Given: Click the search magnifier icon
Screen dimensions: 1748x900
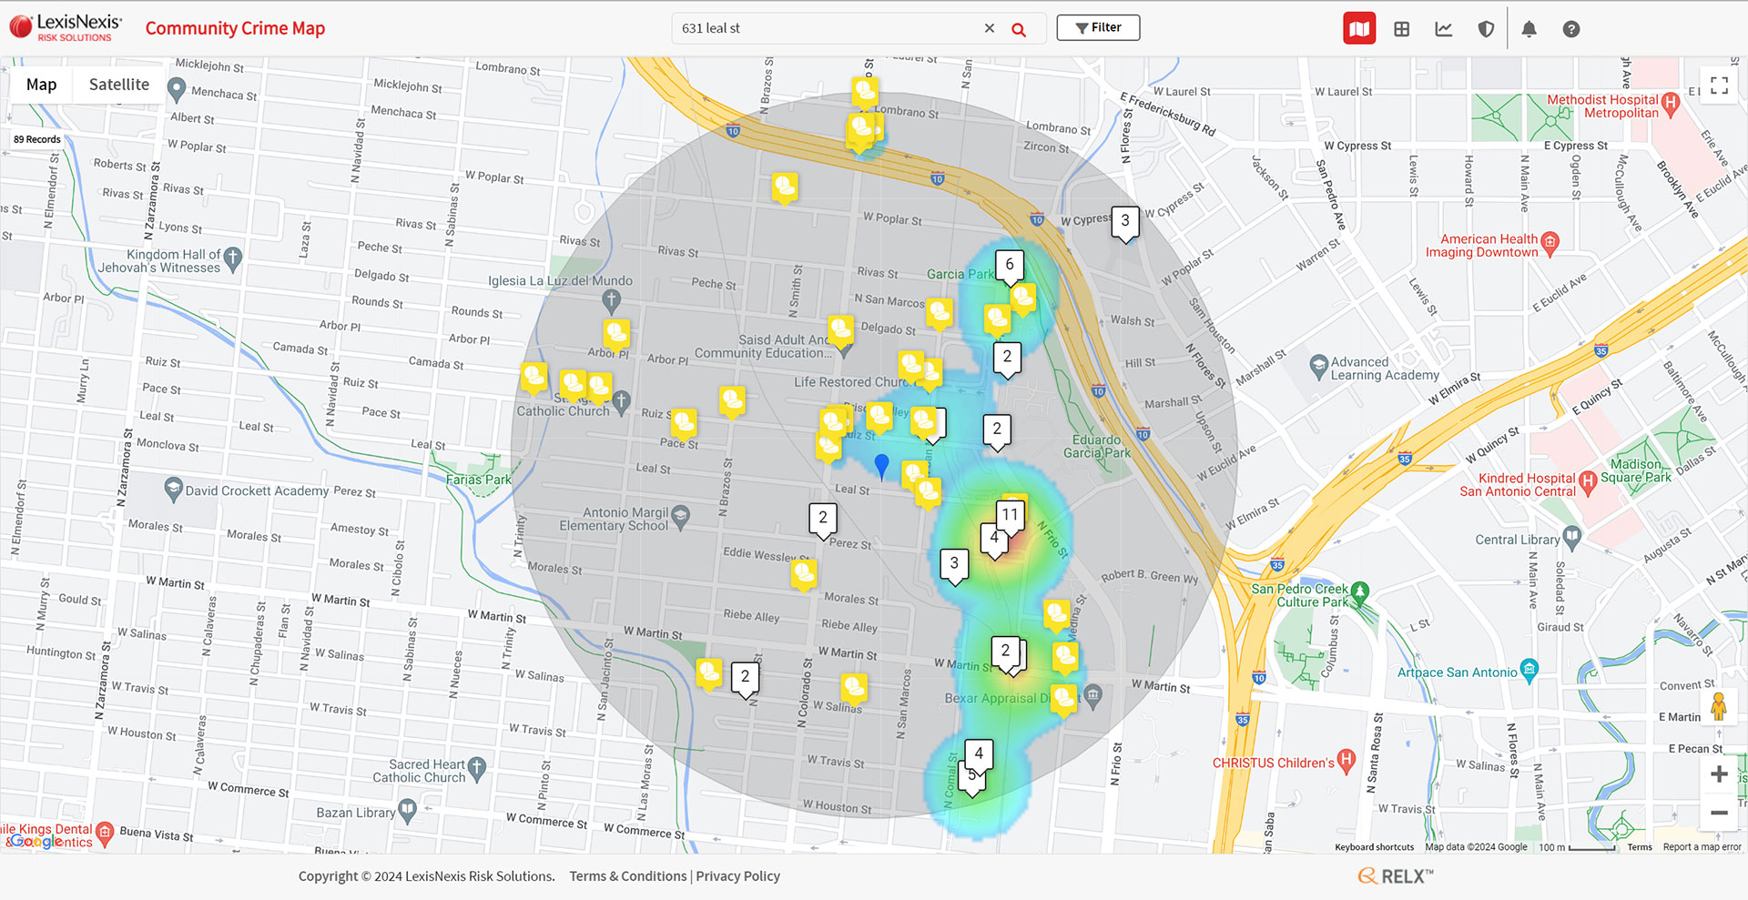Looking at the screenshot, I should pos(1019,29).
